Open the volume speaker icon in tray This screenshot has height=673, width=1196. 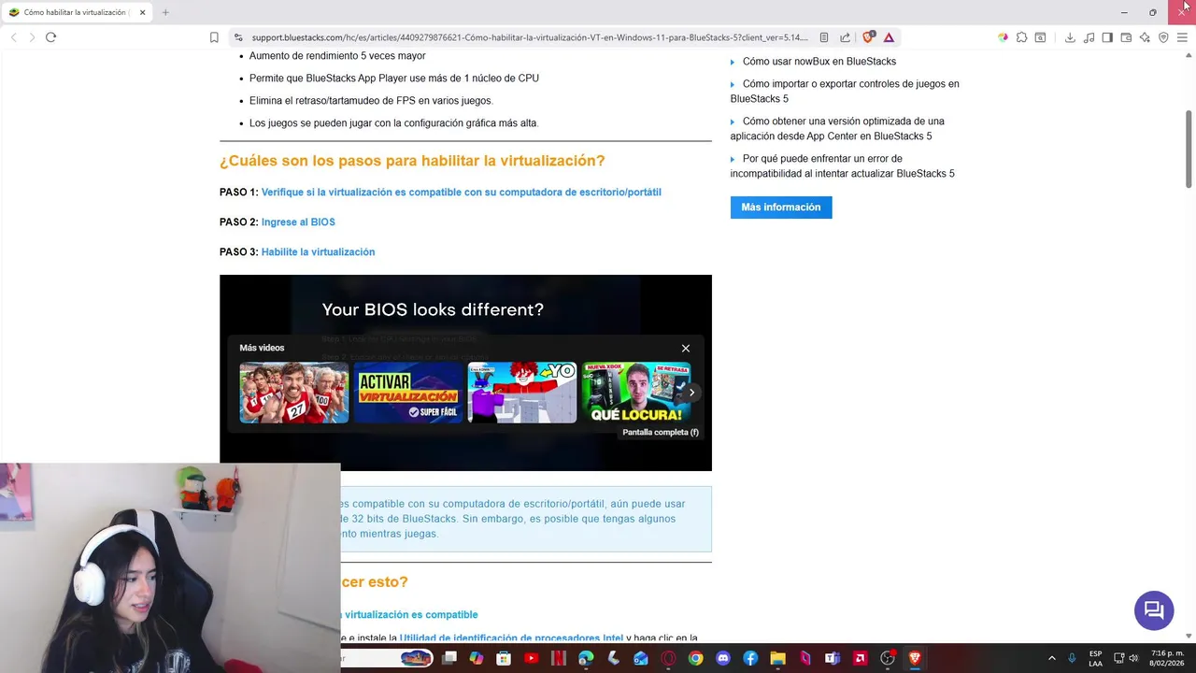tap(1133, 658)
